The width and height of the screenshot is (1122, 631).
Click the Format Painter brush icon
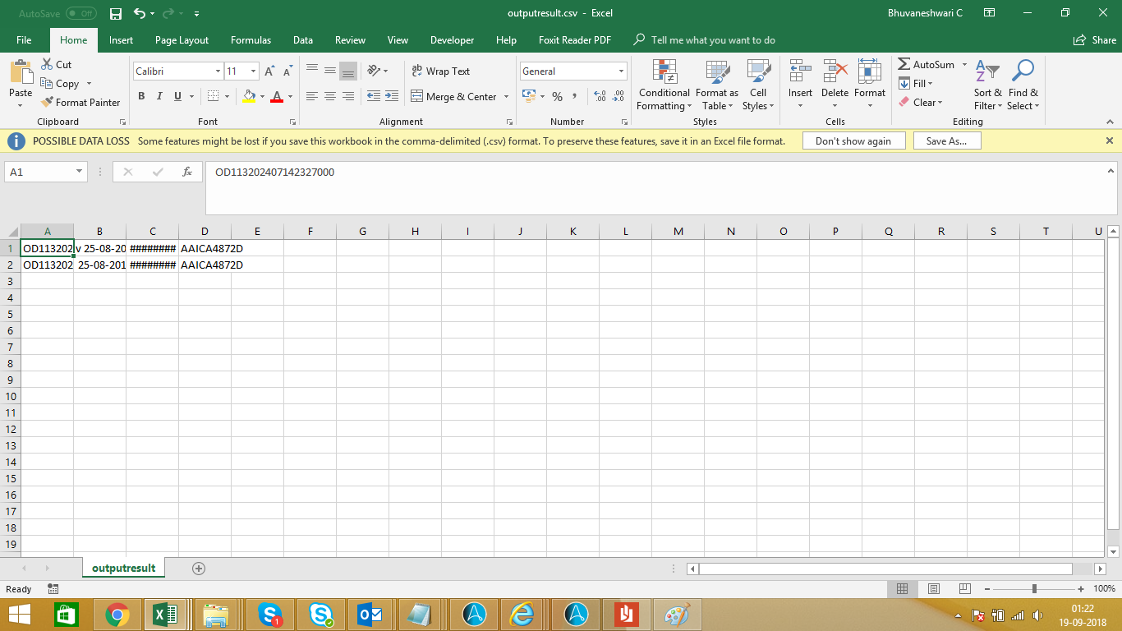[x=48, y=103]
